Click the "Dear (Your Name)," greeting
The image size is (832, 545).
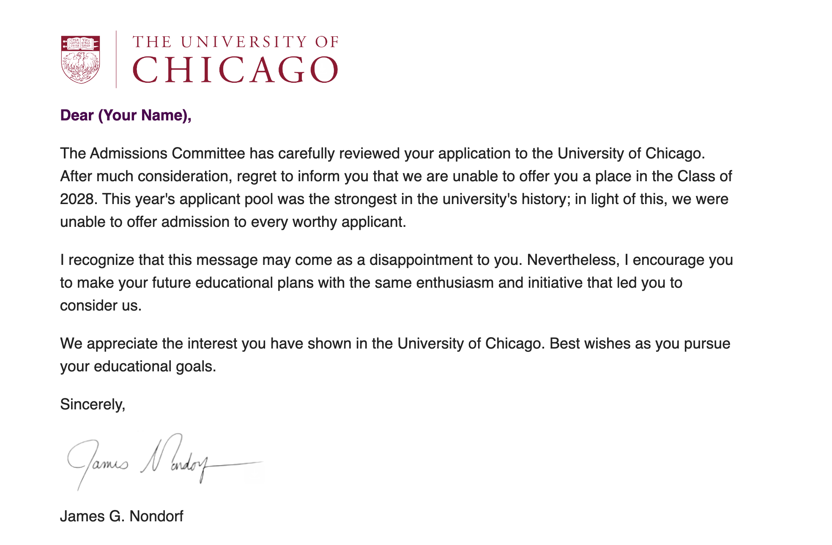tap(126, 115)
